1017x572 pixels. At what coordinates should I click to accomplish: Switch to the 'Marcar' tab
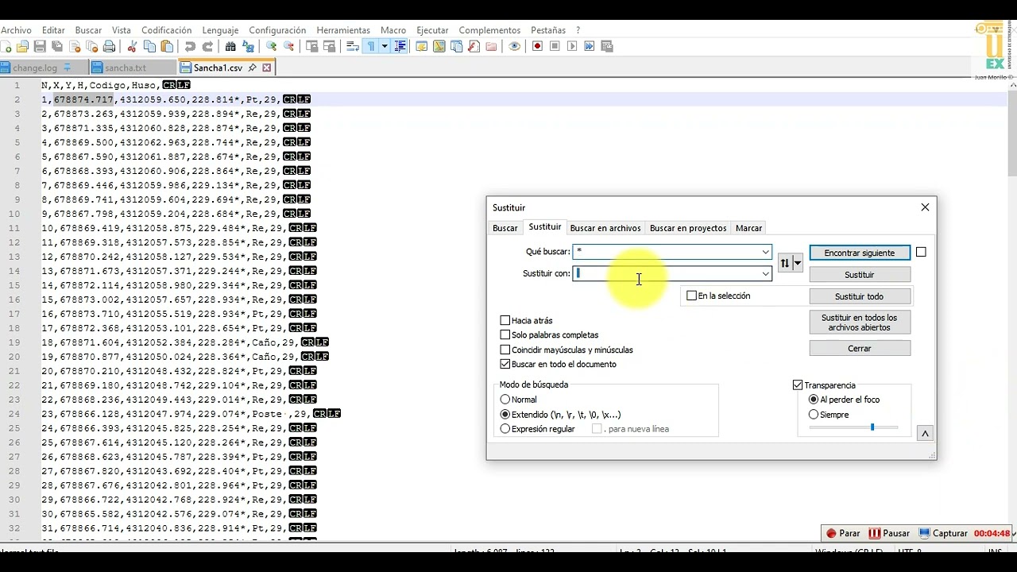tap(748, 228)
